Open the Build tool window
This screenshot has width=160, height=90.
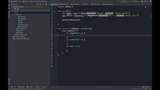[x=43, y=87]
